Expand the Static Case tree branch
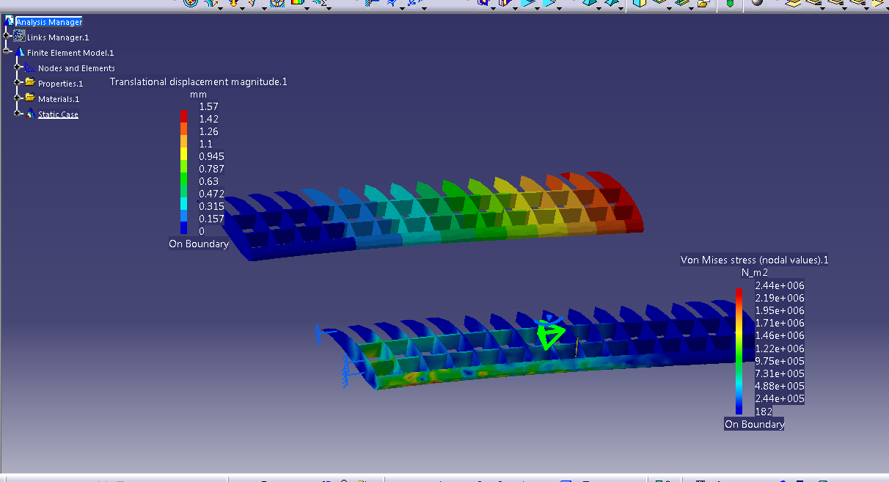 pos(17,113)
